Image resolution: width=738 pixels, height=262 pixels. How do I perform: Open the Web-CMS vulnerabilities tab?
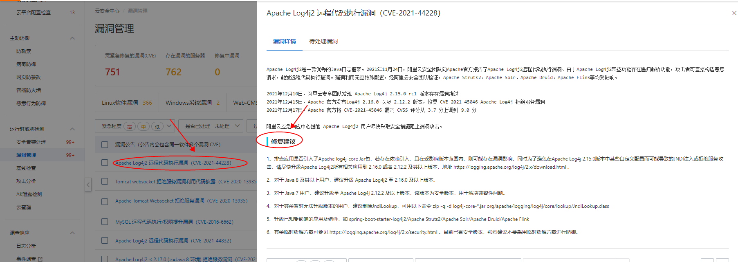[245, 103]
